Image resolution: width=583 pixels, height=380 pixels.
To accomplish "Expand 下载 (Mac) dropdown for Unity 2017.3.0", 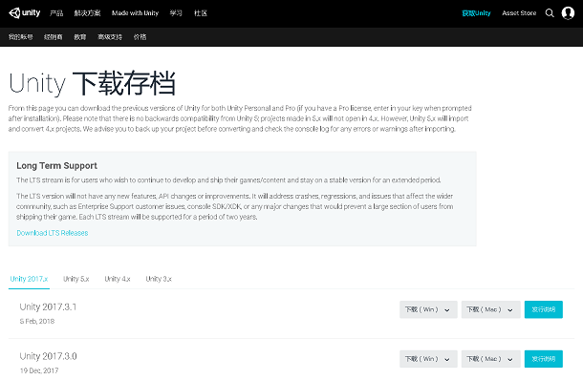I will pyautogui.click(x=491, y=359).
